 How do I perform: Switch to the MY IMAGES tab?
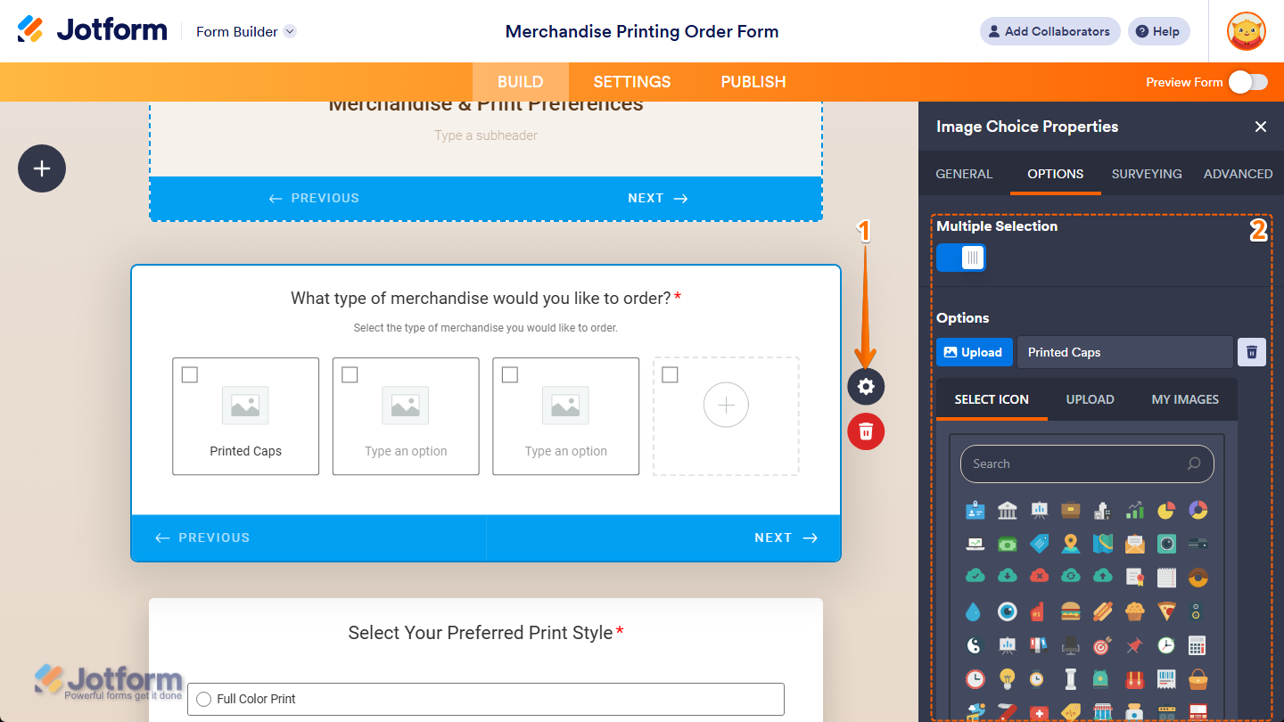pyautogui.click(x=1185, y=399)
